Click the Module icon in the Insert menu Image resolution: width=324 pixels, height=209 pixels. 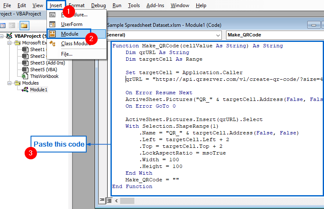point(52,34)
